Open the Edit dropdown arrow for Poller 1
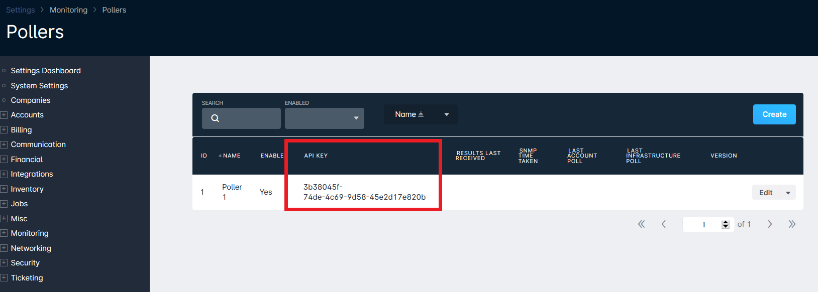This screenshot has height=292, width=818. (x=788, y=193)
